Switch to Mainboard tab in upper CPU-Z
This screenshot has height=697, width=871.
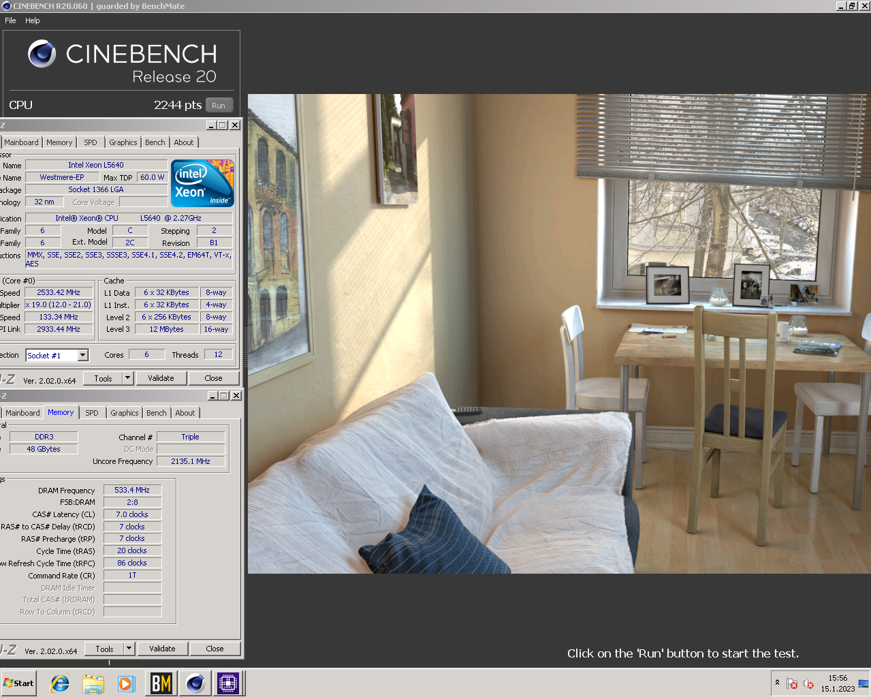click(x=21, y=142)
